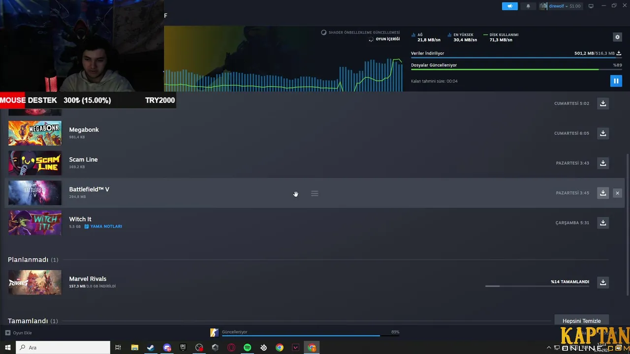Screen dimensions: 630x354
Task: Open Battlefield V game thumbnail
Action: [x=35, y=193]
